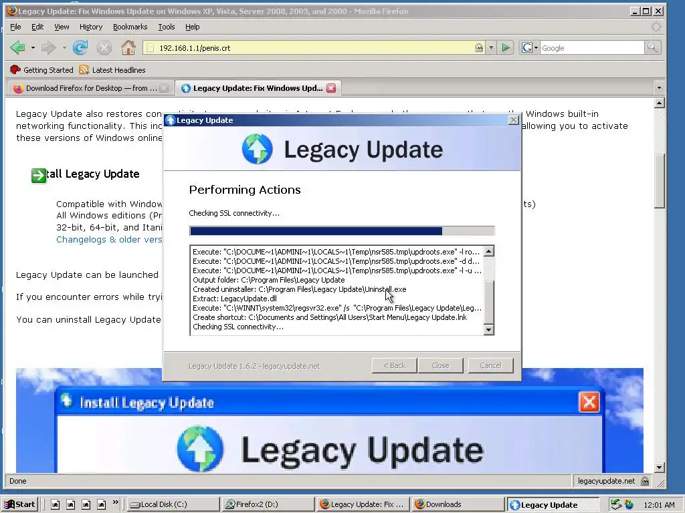Click the status bar security lock icon
The width and height of the screenshot is (685, 513).
point(645,481)
